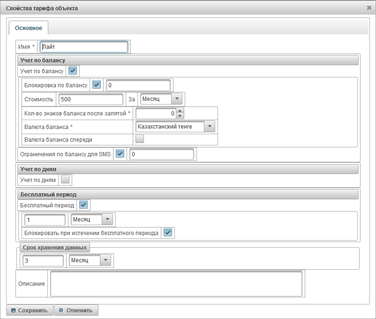
Task: Click the Имя name input field
Action: [x=83, y=47]
